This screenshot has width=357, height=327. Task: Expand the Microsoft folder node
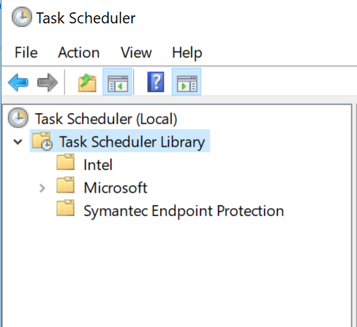[x=42, y=188]
